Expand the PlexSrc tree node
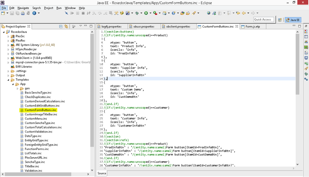 (9, 36)
